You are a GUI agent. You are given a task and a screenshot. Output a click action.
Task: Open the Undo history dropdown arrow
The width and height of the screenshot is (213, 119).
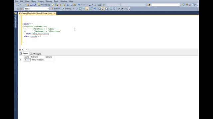82,5
